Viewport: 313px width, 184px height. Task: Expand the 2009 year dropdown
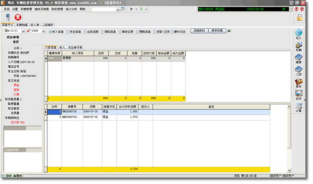pyautogui.click(x=44, y=31)
